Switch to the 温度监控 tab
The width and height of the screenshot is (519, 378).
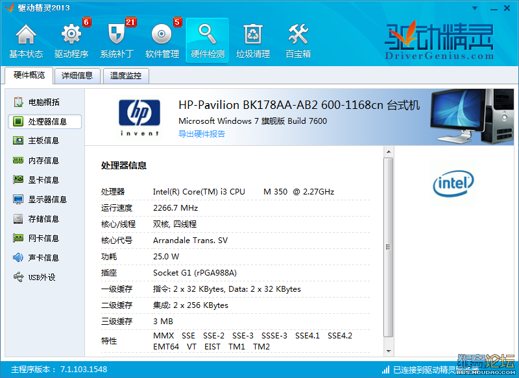point(126,76)
